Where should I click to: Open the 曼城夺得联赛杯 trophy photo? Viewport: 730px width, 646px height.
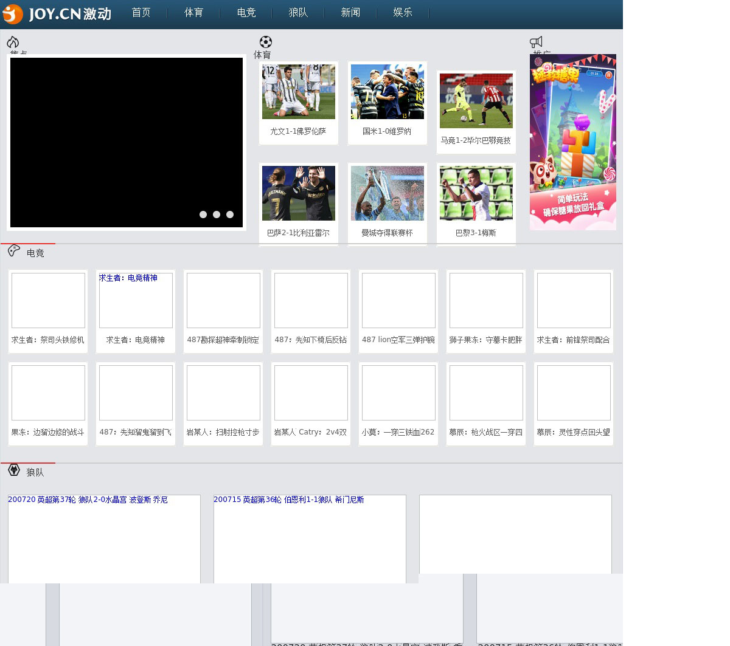click(x=387, y=193)
